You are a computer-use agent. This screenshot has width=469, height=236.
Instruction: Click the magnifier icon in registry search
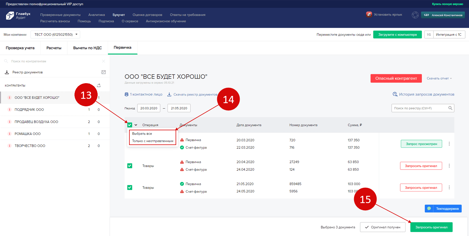pyautogui.click(x=450, y=108)
